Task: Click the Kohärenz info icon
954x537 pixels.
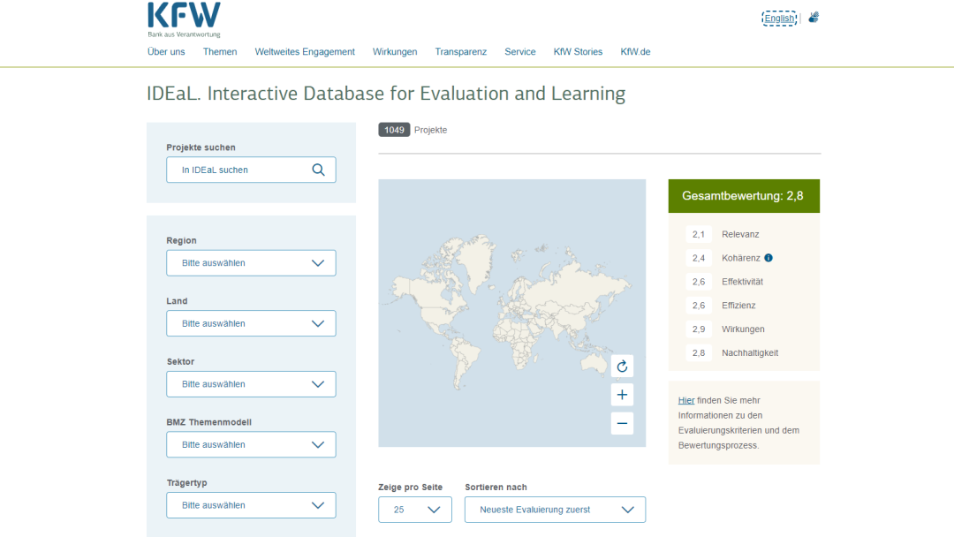Action: pyautogui.click(x=768, y=258)
